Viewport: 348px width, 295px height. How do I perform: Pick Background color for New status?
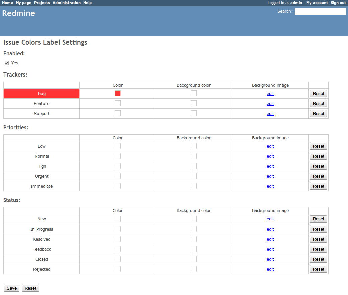pos(194,218)
